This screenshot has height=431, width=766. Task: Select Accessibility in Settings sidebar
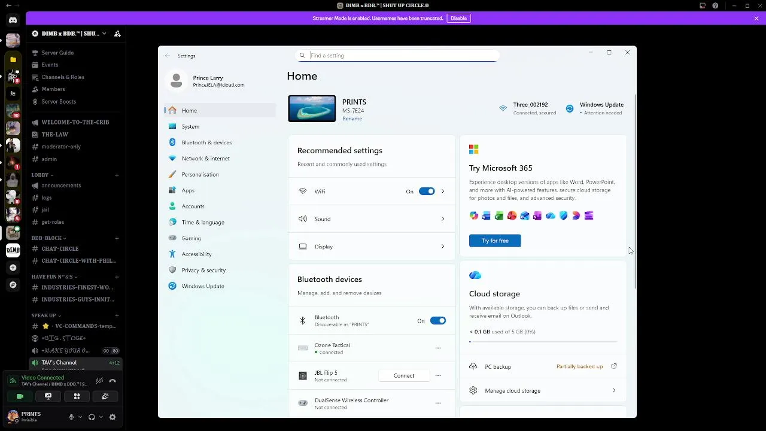pos(220,254)
